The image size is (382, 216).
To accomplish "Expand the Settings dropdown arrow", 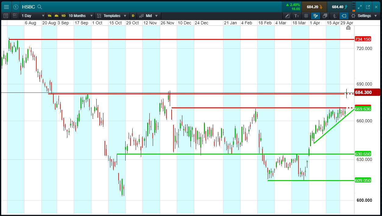I will (x=375, y=16).
